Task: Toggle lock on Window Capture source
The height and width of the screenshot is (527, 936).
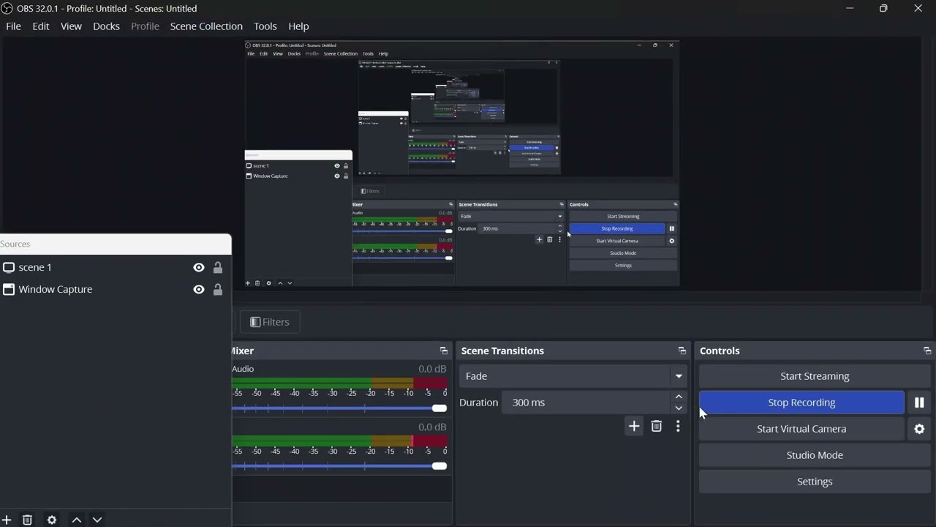Action: coord(218,290)
